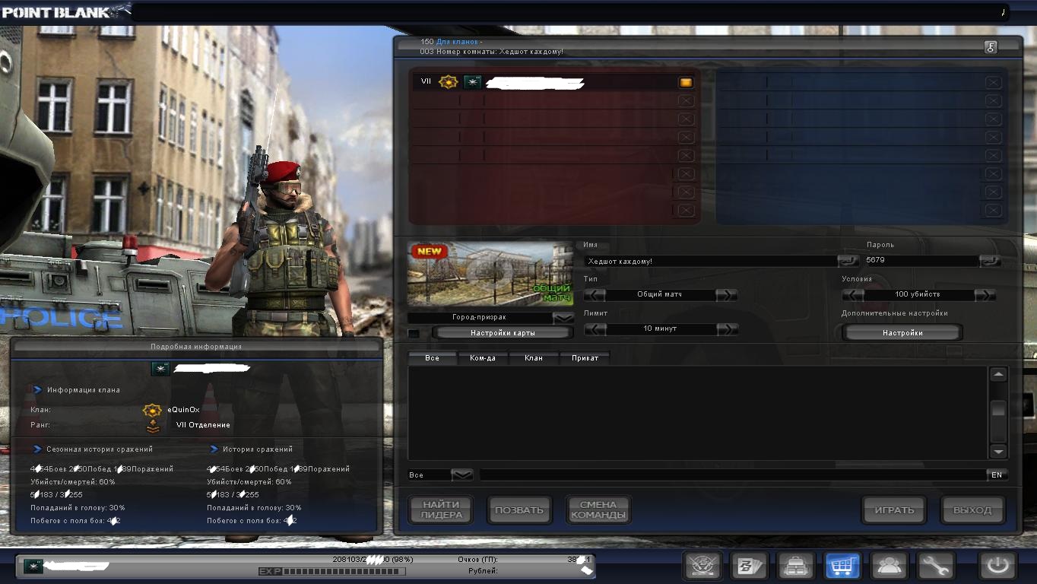Open the PB cards menu icon
1037x584 pixels.
(x=750, y=566)
